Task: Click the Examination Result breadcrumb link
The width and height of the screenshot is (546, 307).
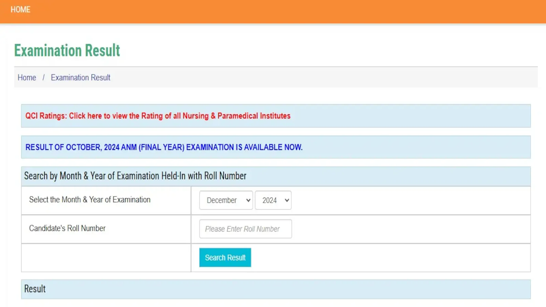Action: tap(81, 78)
